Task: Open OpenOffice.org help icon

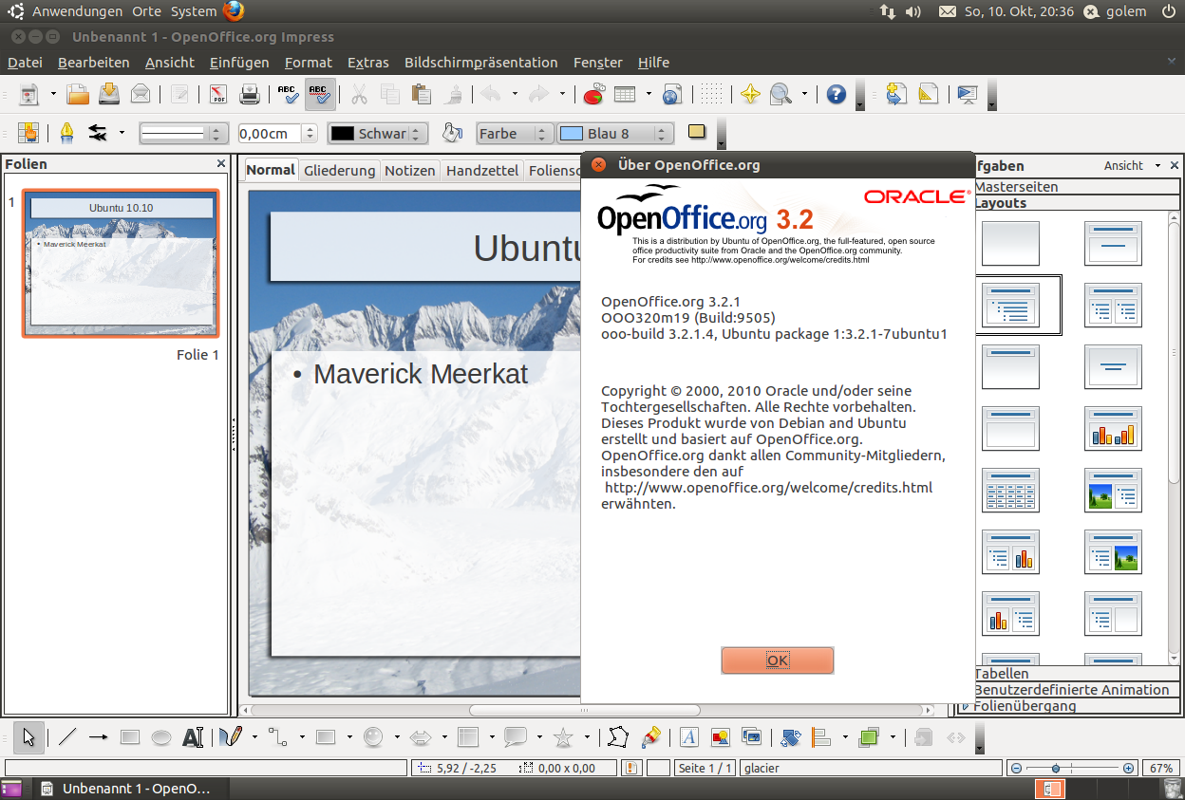Action: coord(836,94)
